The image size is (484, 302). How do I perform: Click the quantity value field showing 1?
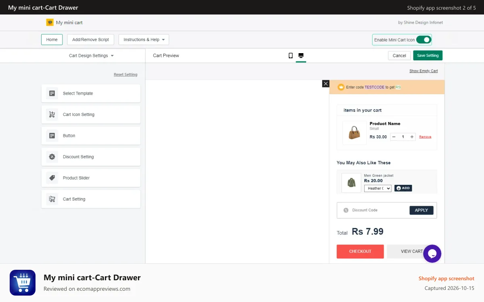[403, 137]
